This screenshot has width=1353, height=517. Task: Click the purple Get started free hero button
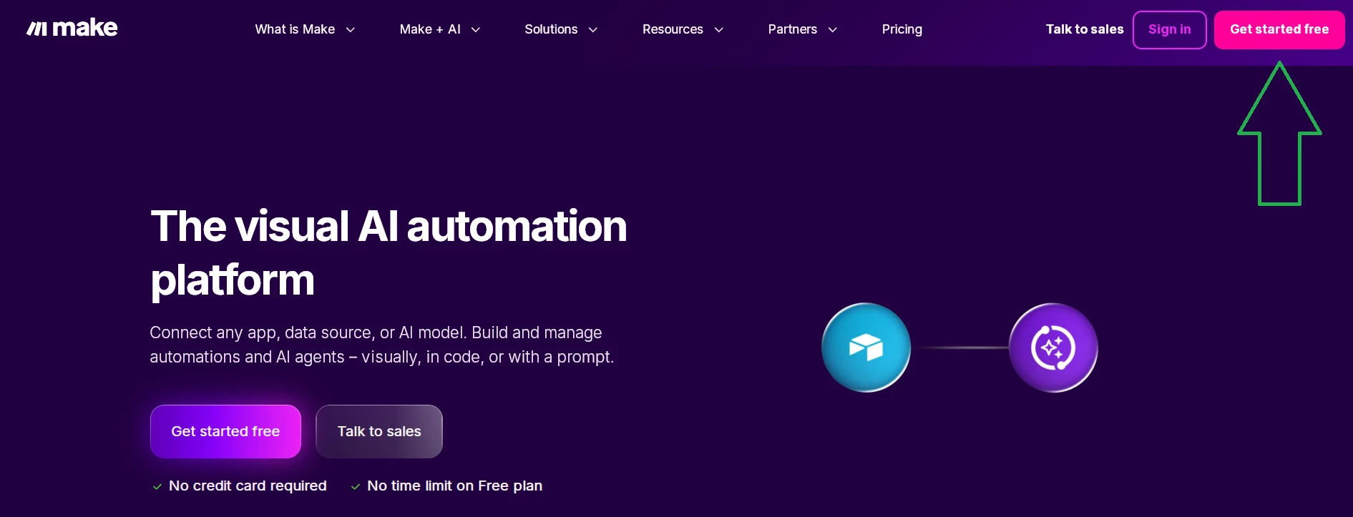(225, 431)
